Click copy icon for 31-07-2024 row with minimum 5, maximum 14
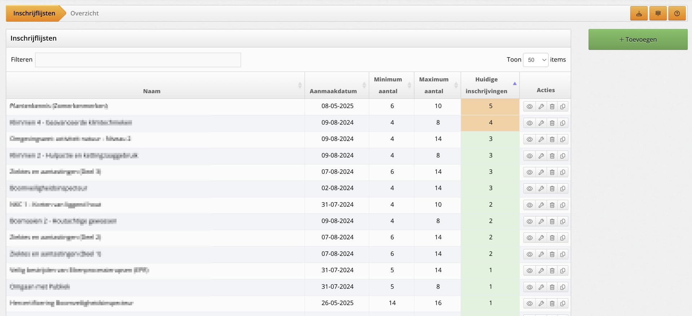This screenshot has width=692, height=316. pyautogui.click(x=563, y=271)
